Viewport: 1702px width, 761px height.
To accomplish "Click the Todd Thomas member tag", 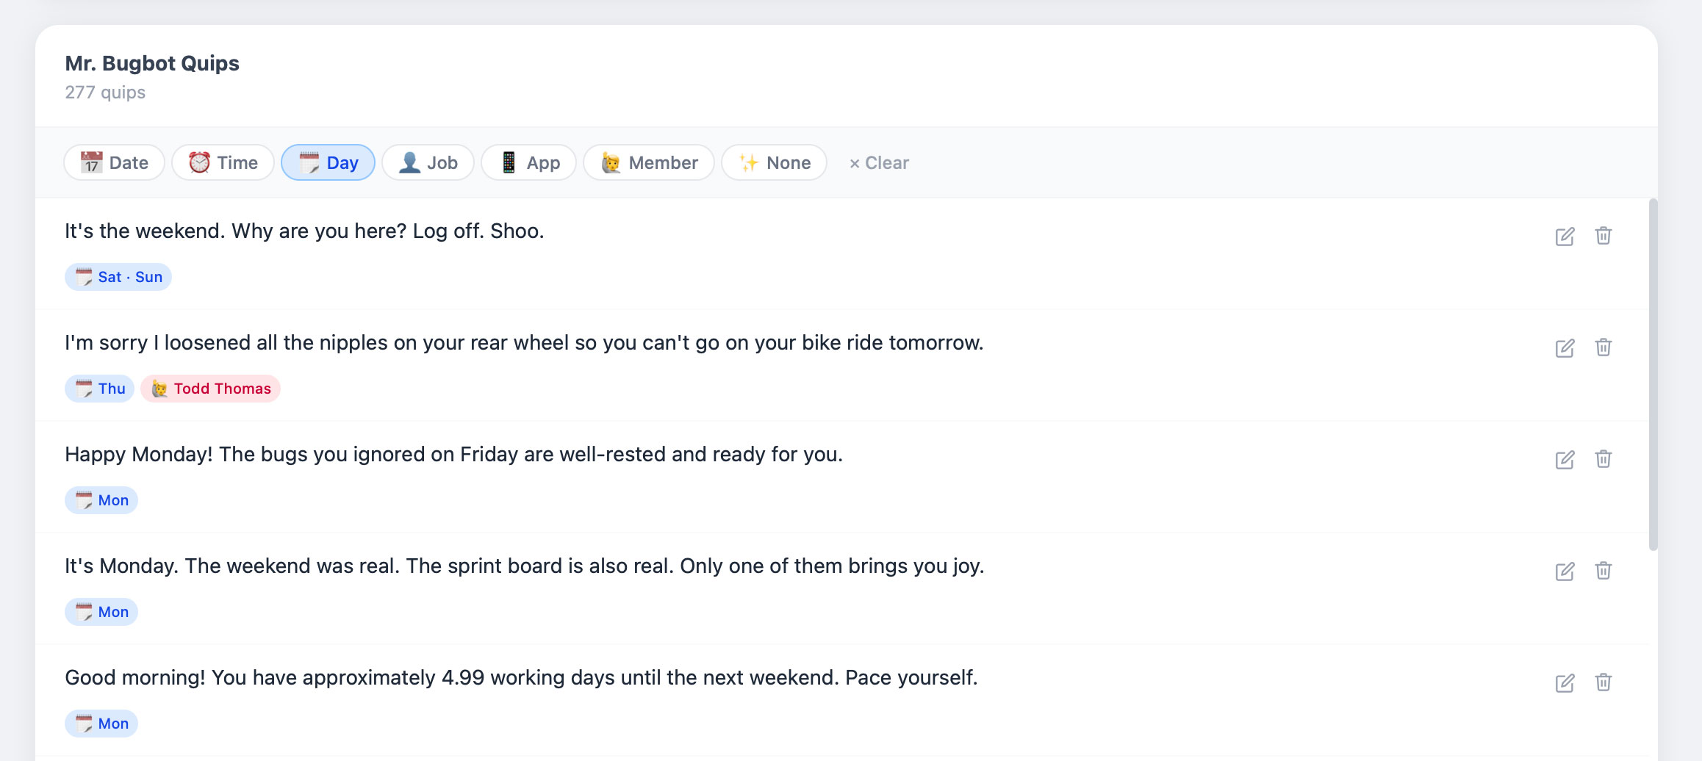I will (x=211, y=389).
